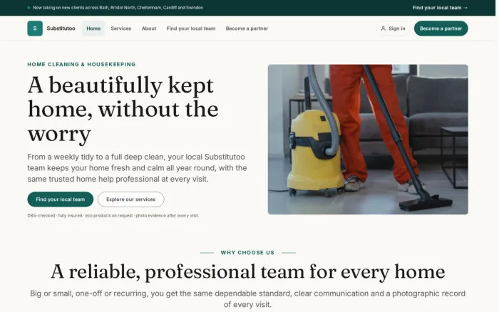
Task: Click the Sign in button
Action: pos(393,28)
